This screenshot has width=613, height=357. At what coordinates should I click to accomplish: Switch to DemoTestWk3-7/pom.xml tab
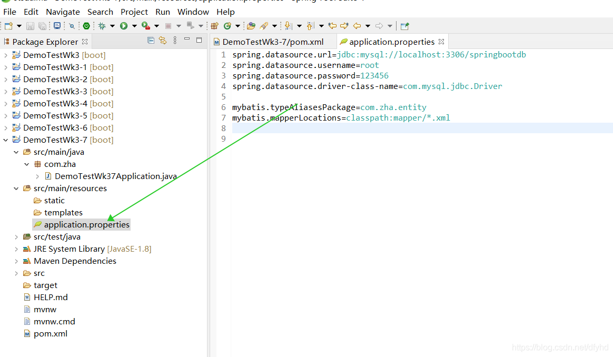[x=273, y=42]
